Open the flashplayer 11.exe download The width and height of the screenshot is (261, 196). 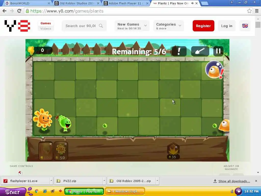coord(26,181)
